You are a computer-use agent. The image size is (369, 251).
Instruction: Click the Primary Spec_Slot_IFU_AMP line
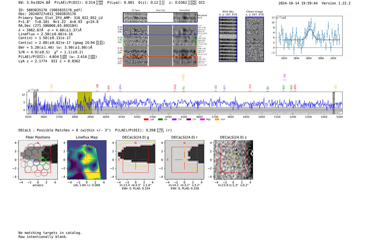(61, 18)
